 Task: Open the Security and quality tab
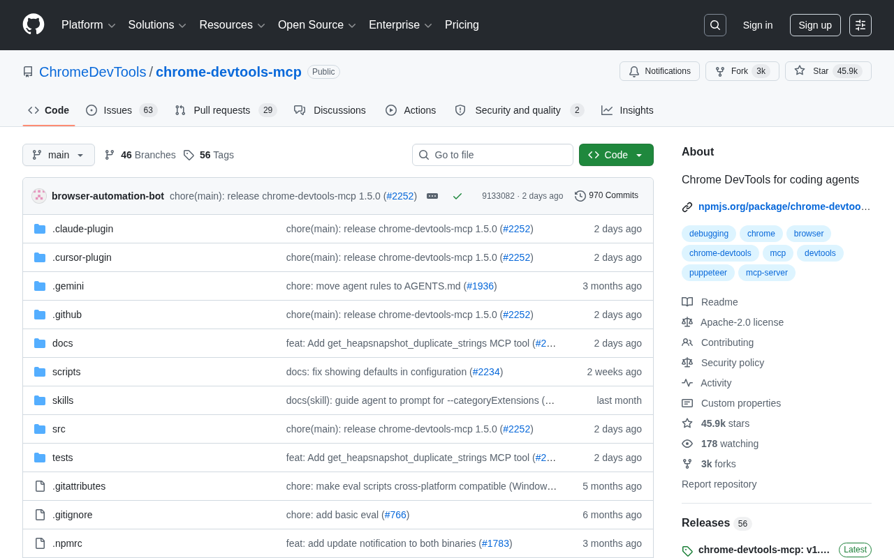[519, 110]
